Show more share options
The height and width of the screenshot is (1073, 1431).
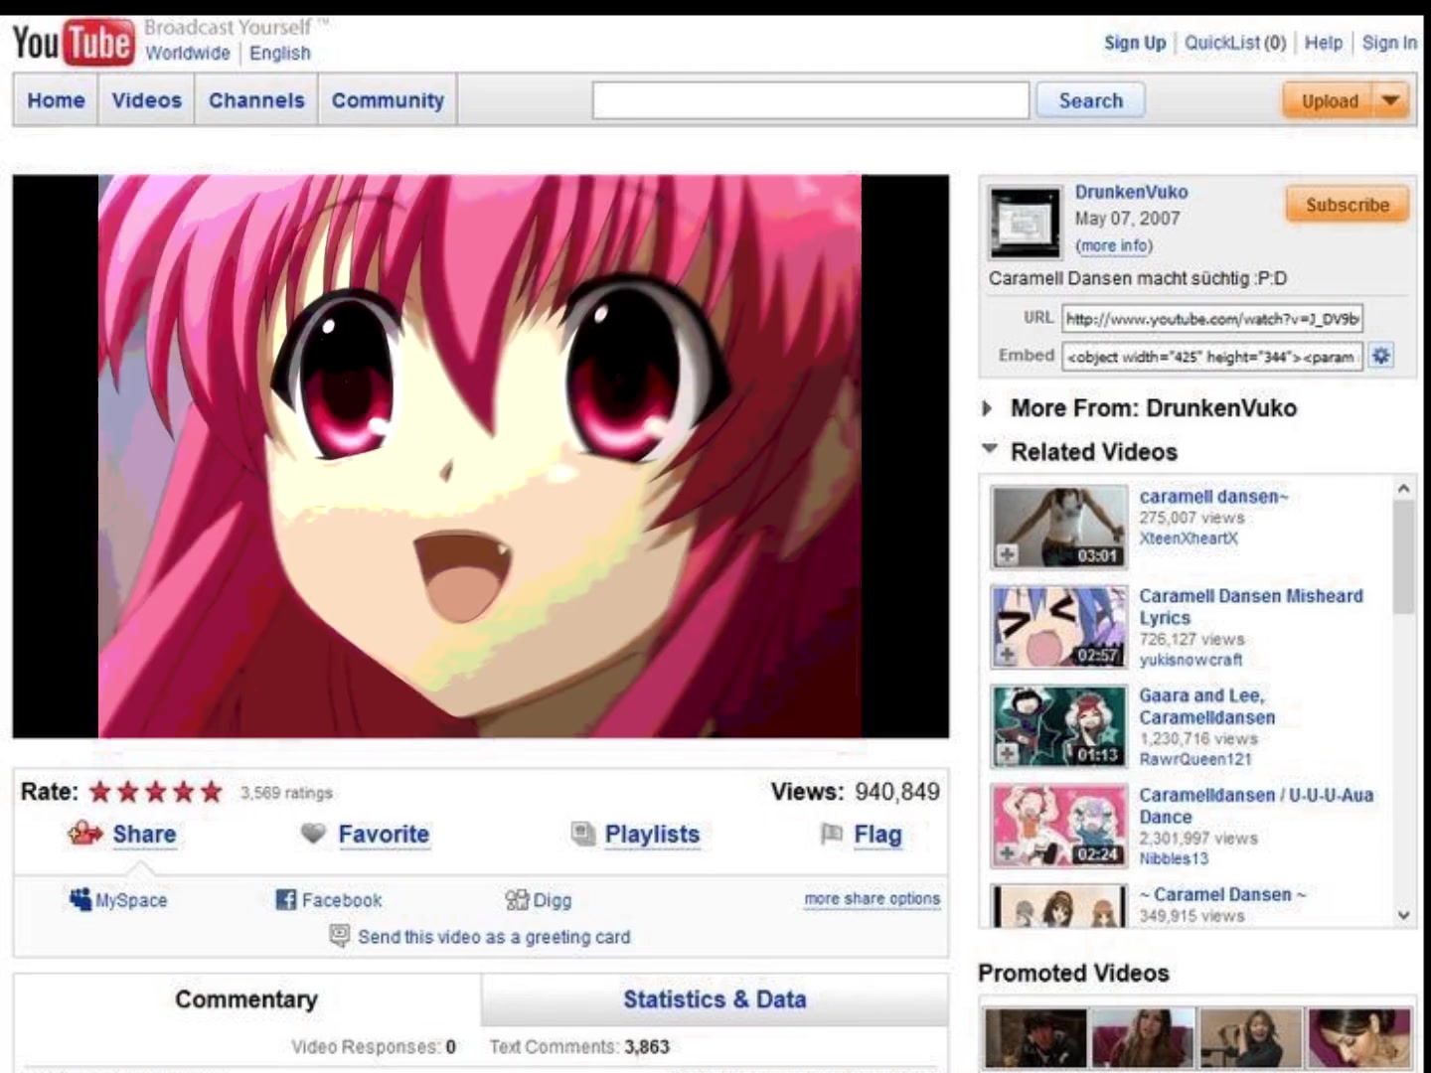(873, 898)
